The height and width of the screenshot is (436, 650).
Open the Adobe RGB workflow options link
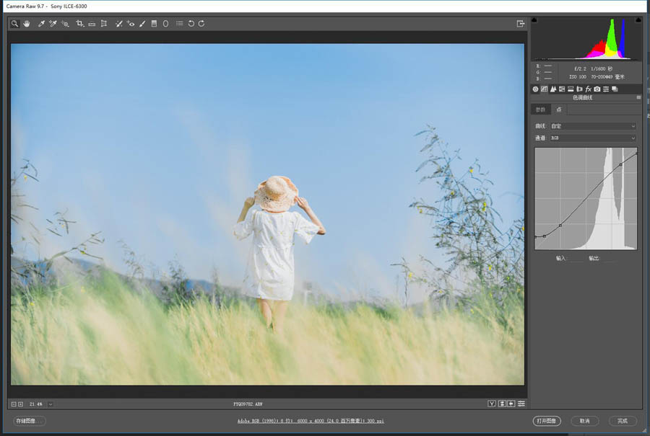[x=311, y=421]
